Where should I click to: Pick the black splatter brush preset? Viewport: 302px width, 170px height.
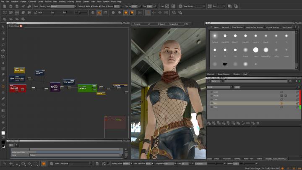click(x=225, y=64)
